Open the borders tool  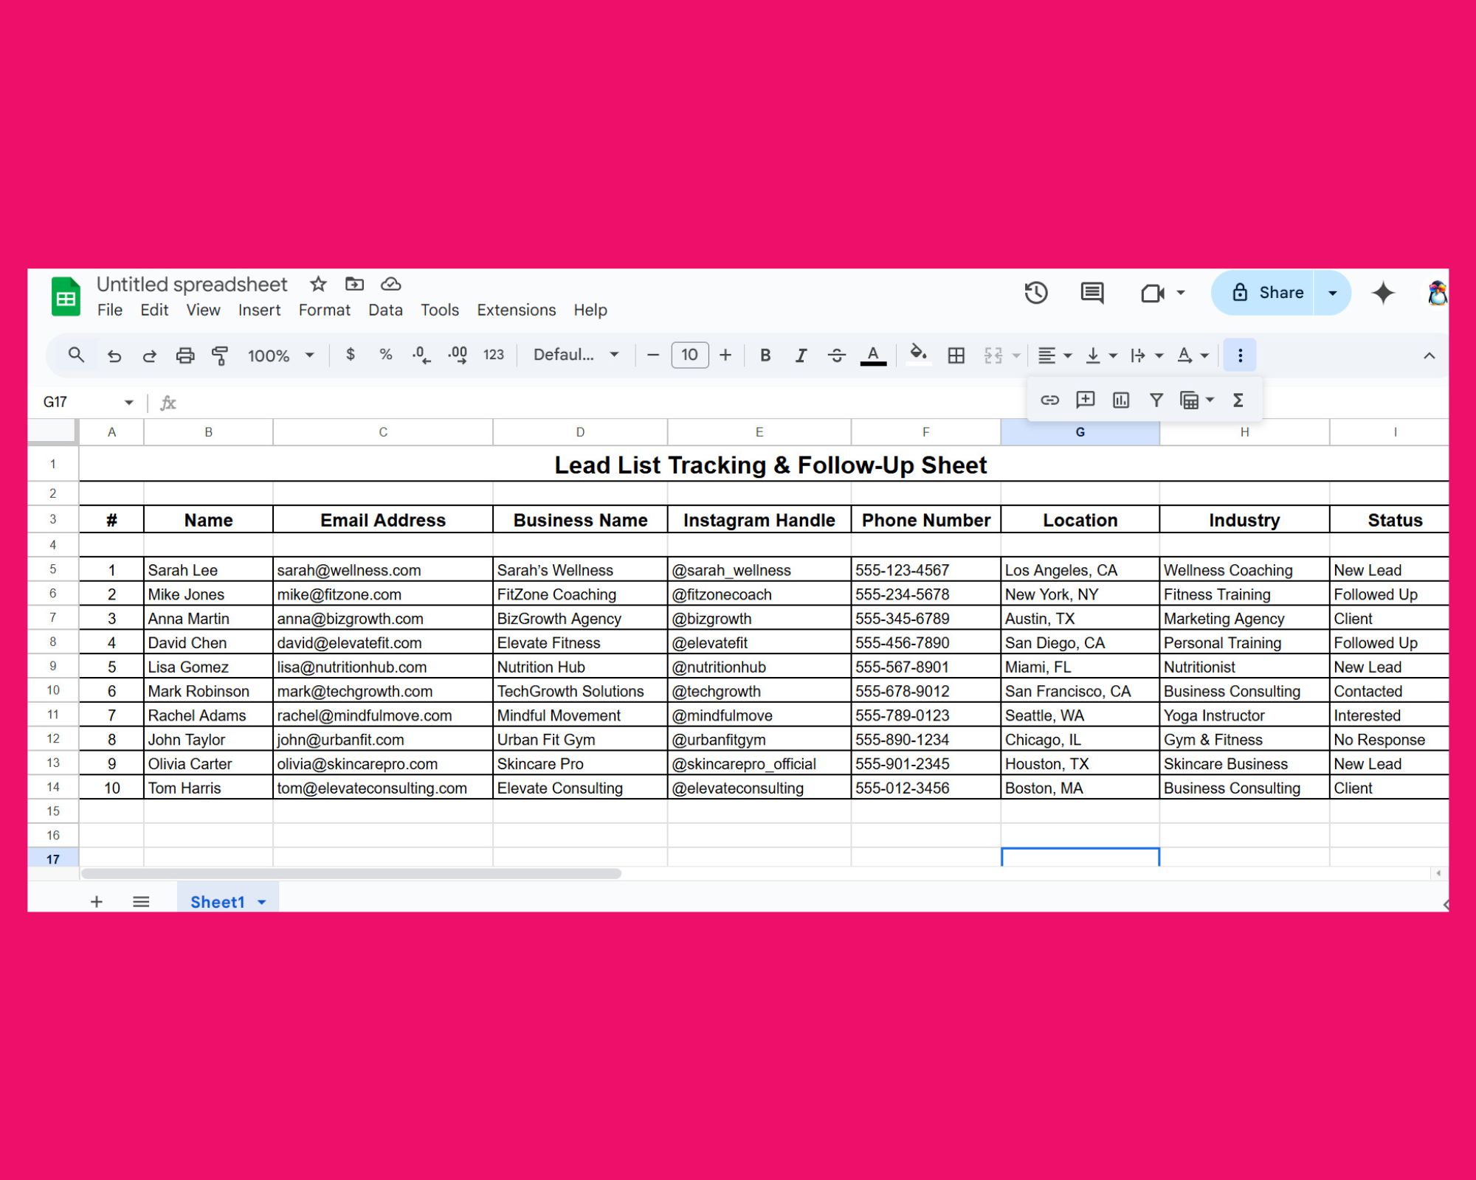[956, 355]
